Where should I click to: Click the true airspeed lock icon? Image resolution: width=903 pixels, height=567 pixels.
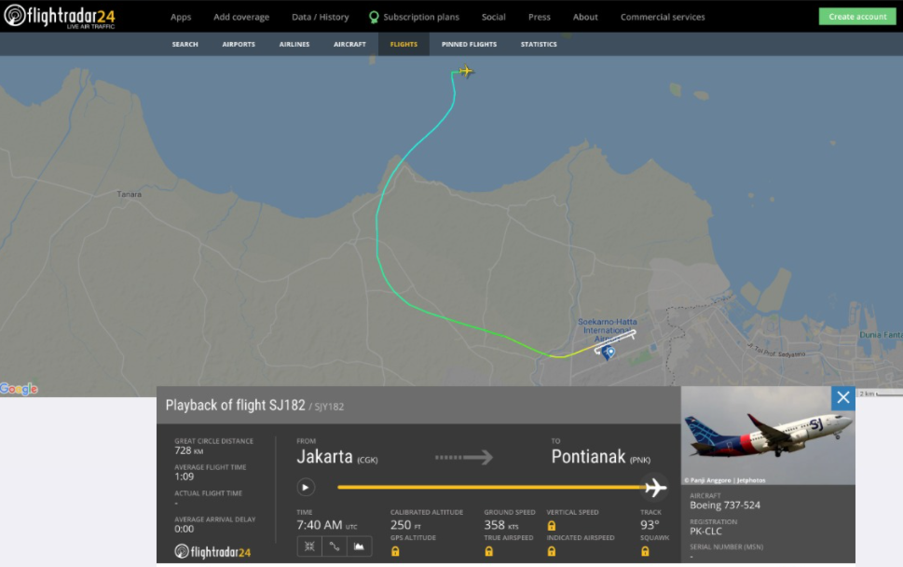[x=488, y=552]
